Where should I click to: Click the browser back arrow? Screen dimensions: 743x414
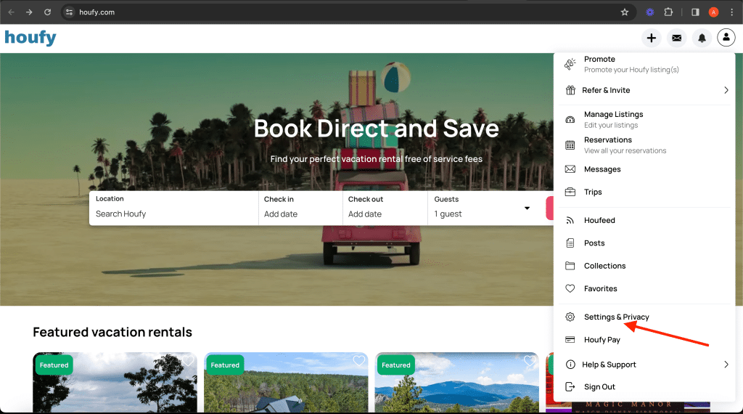[12, 12]
